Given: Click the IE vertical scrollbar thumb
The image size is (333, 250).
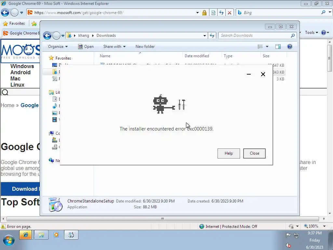Looking at the screenshot, I should coord(329,58).
